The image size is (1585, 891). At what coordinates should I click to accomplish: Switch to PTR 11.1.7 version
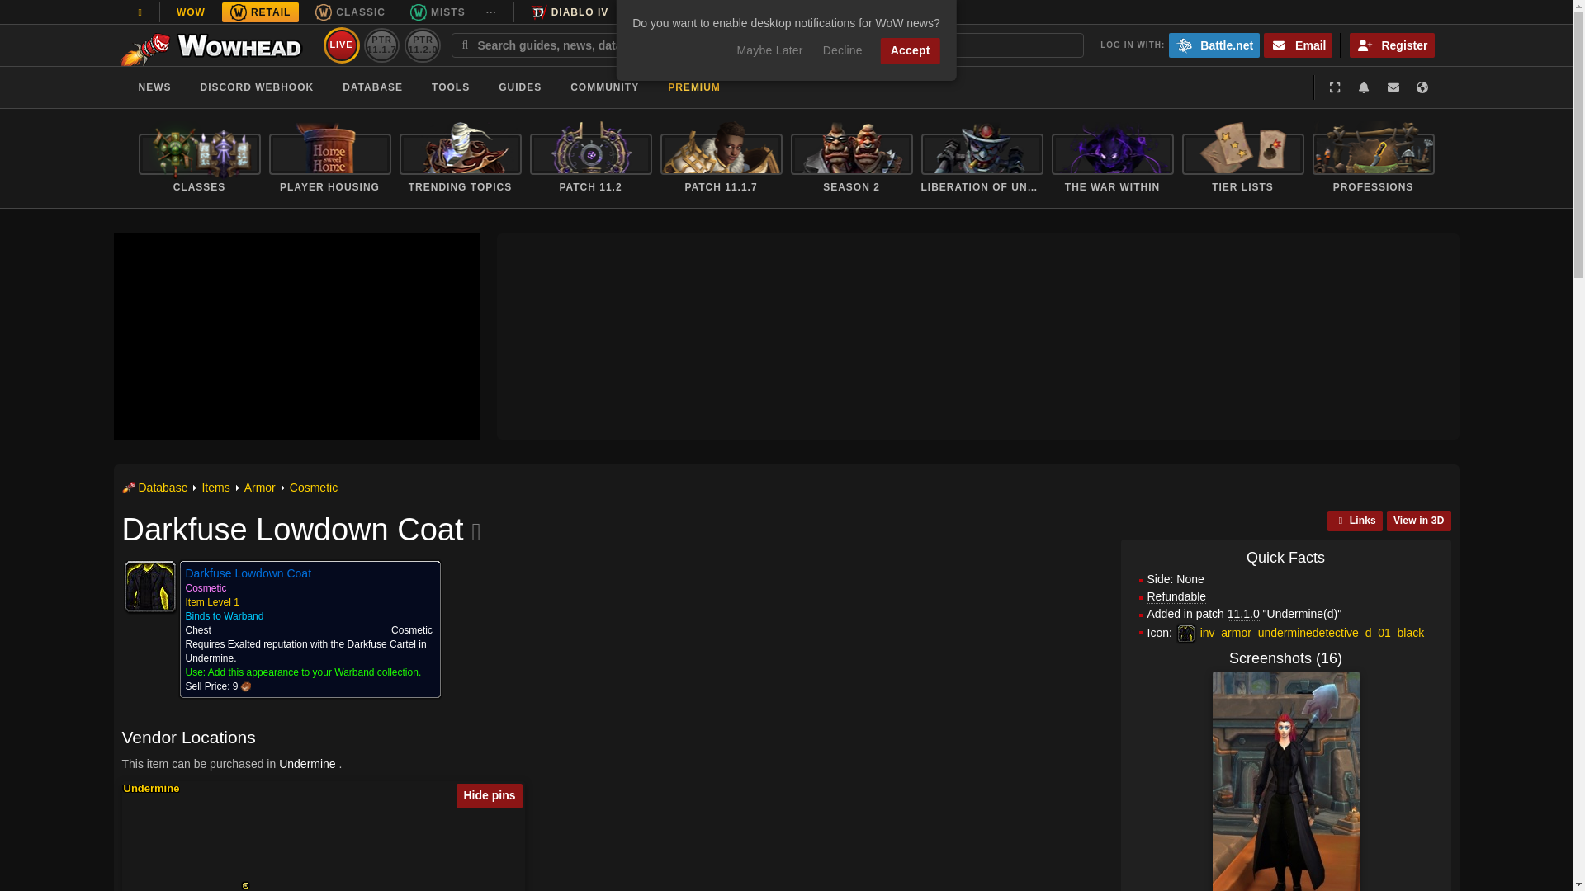(x=381, y=45)
